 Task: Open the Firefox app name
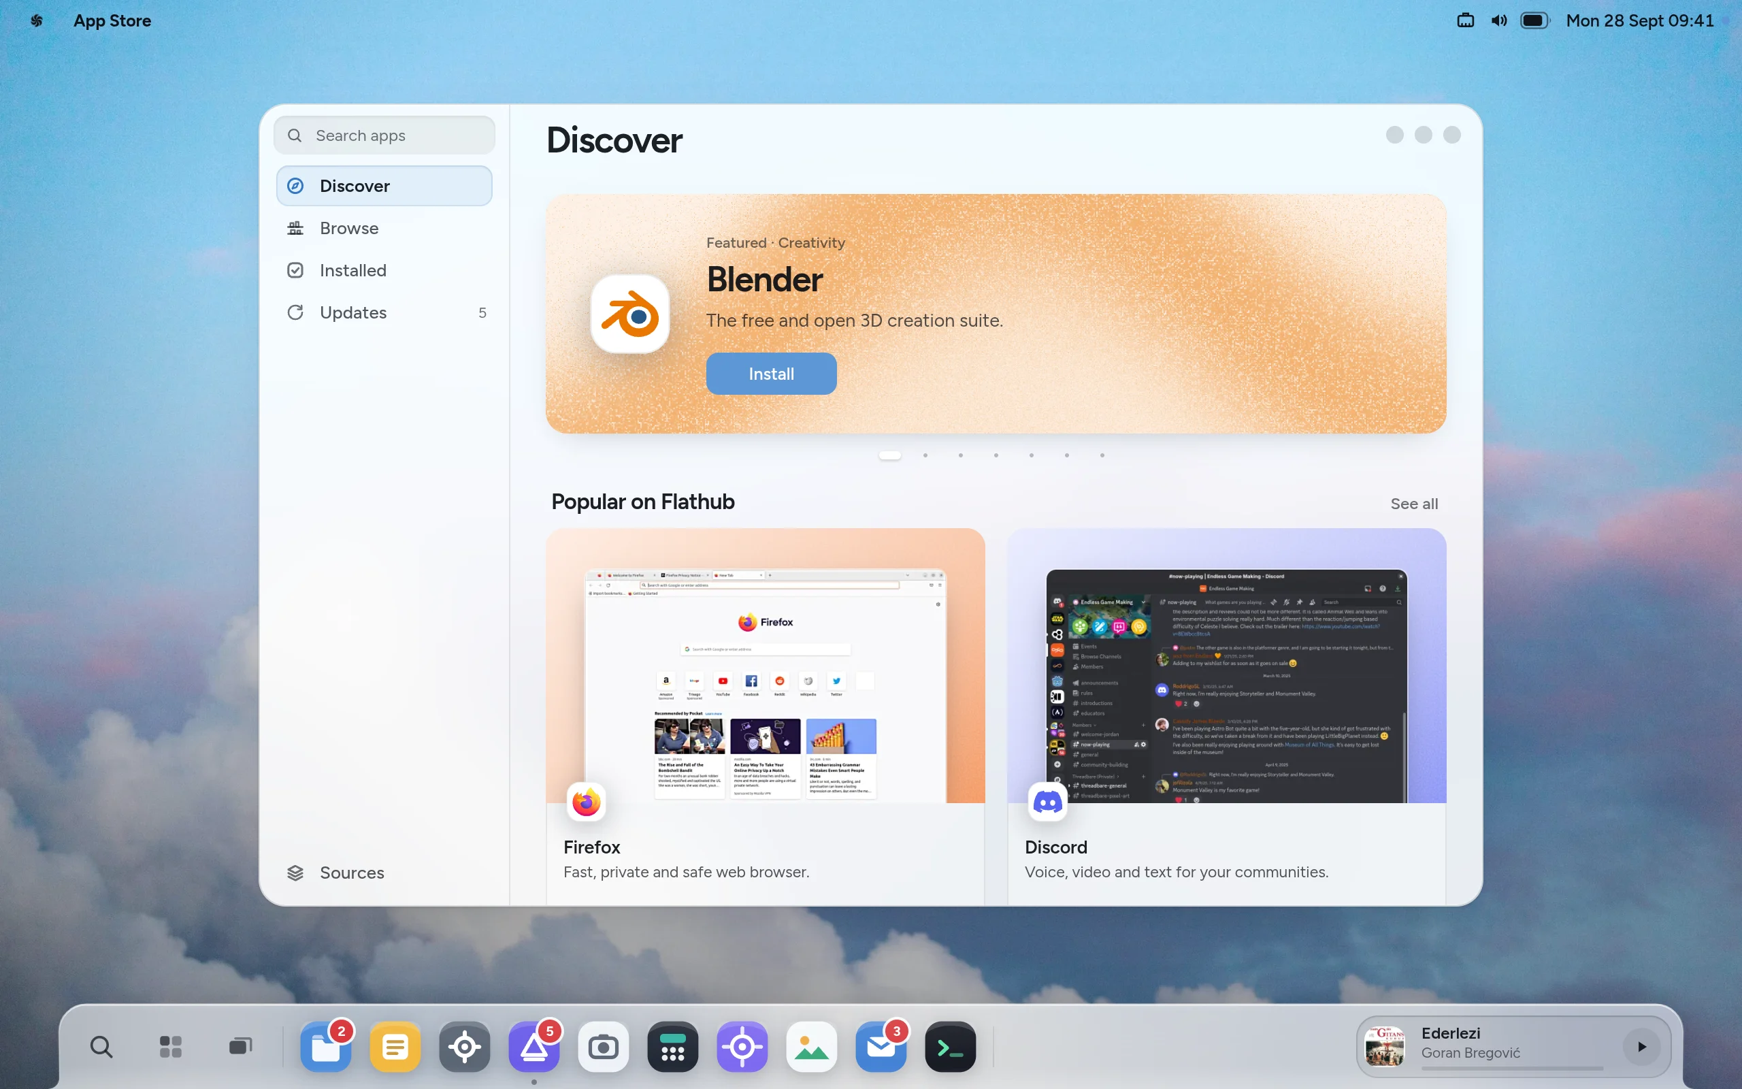(592, 847)
